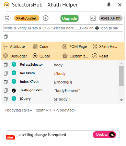Click the jQuery label
The image size is (126, 146).
[25, 99]
